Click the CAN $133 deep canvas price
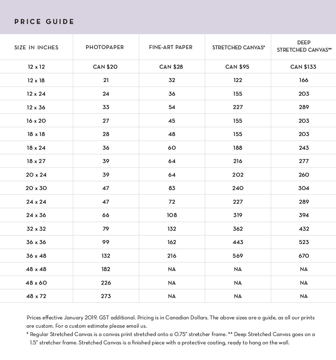Screen dimensions: 336x360 303,67
